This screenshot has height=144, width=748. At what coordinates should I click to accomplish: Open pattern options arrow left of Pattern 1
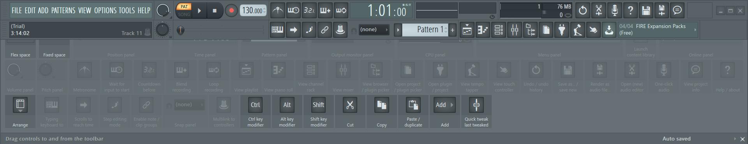pyautogui.click(x=398, y=30)
